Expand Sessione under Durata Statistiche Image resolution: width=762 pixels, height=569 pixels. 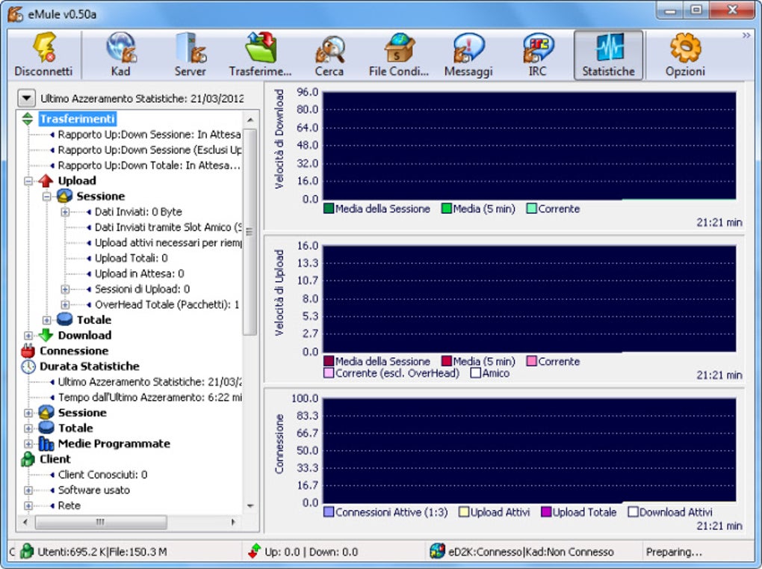(x=28, y=413)
